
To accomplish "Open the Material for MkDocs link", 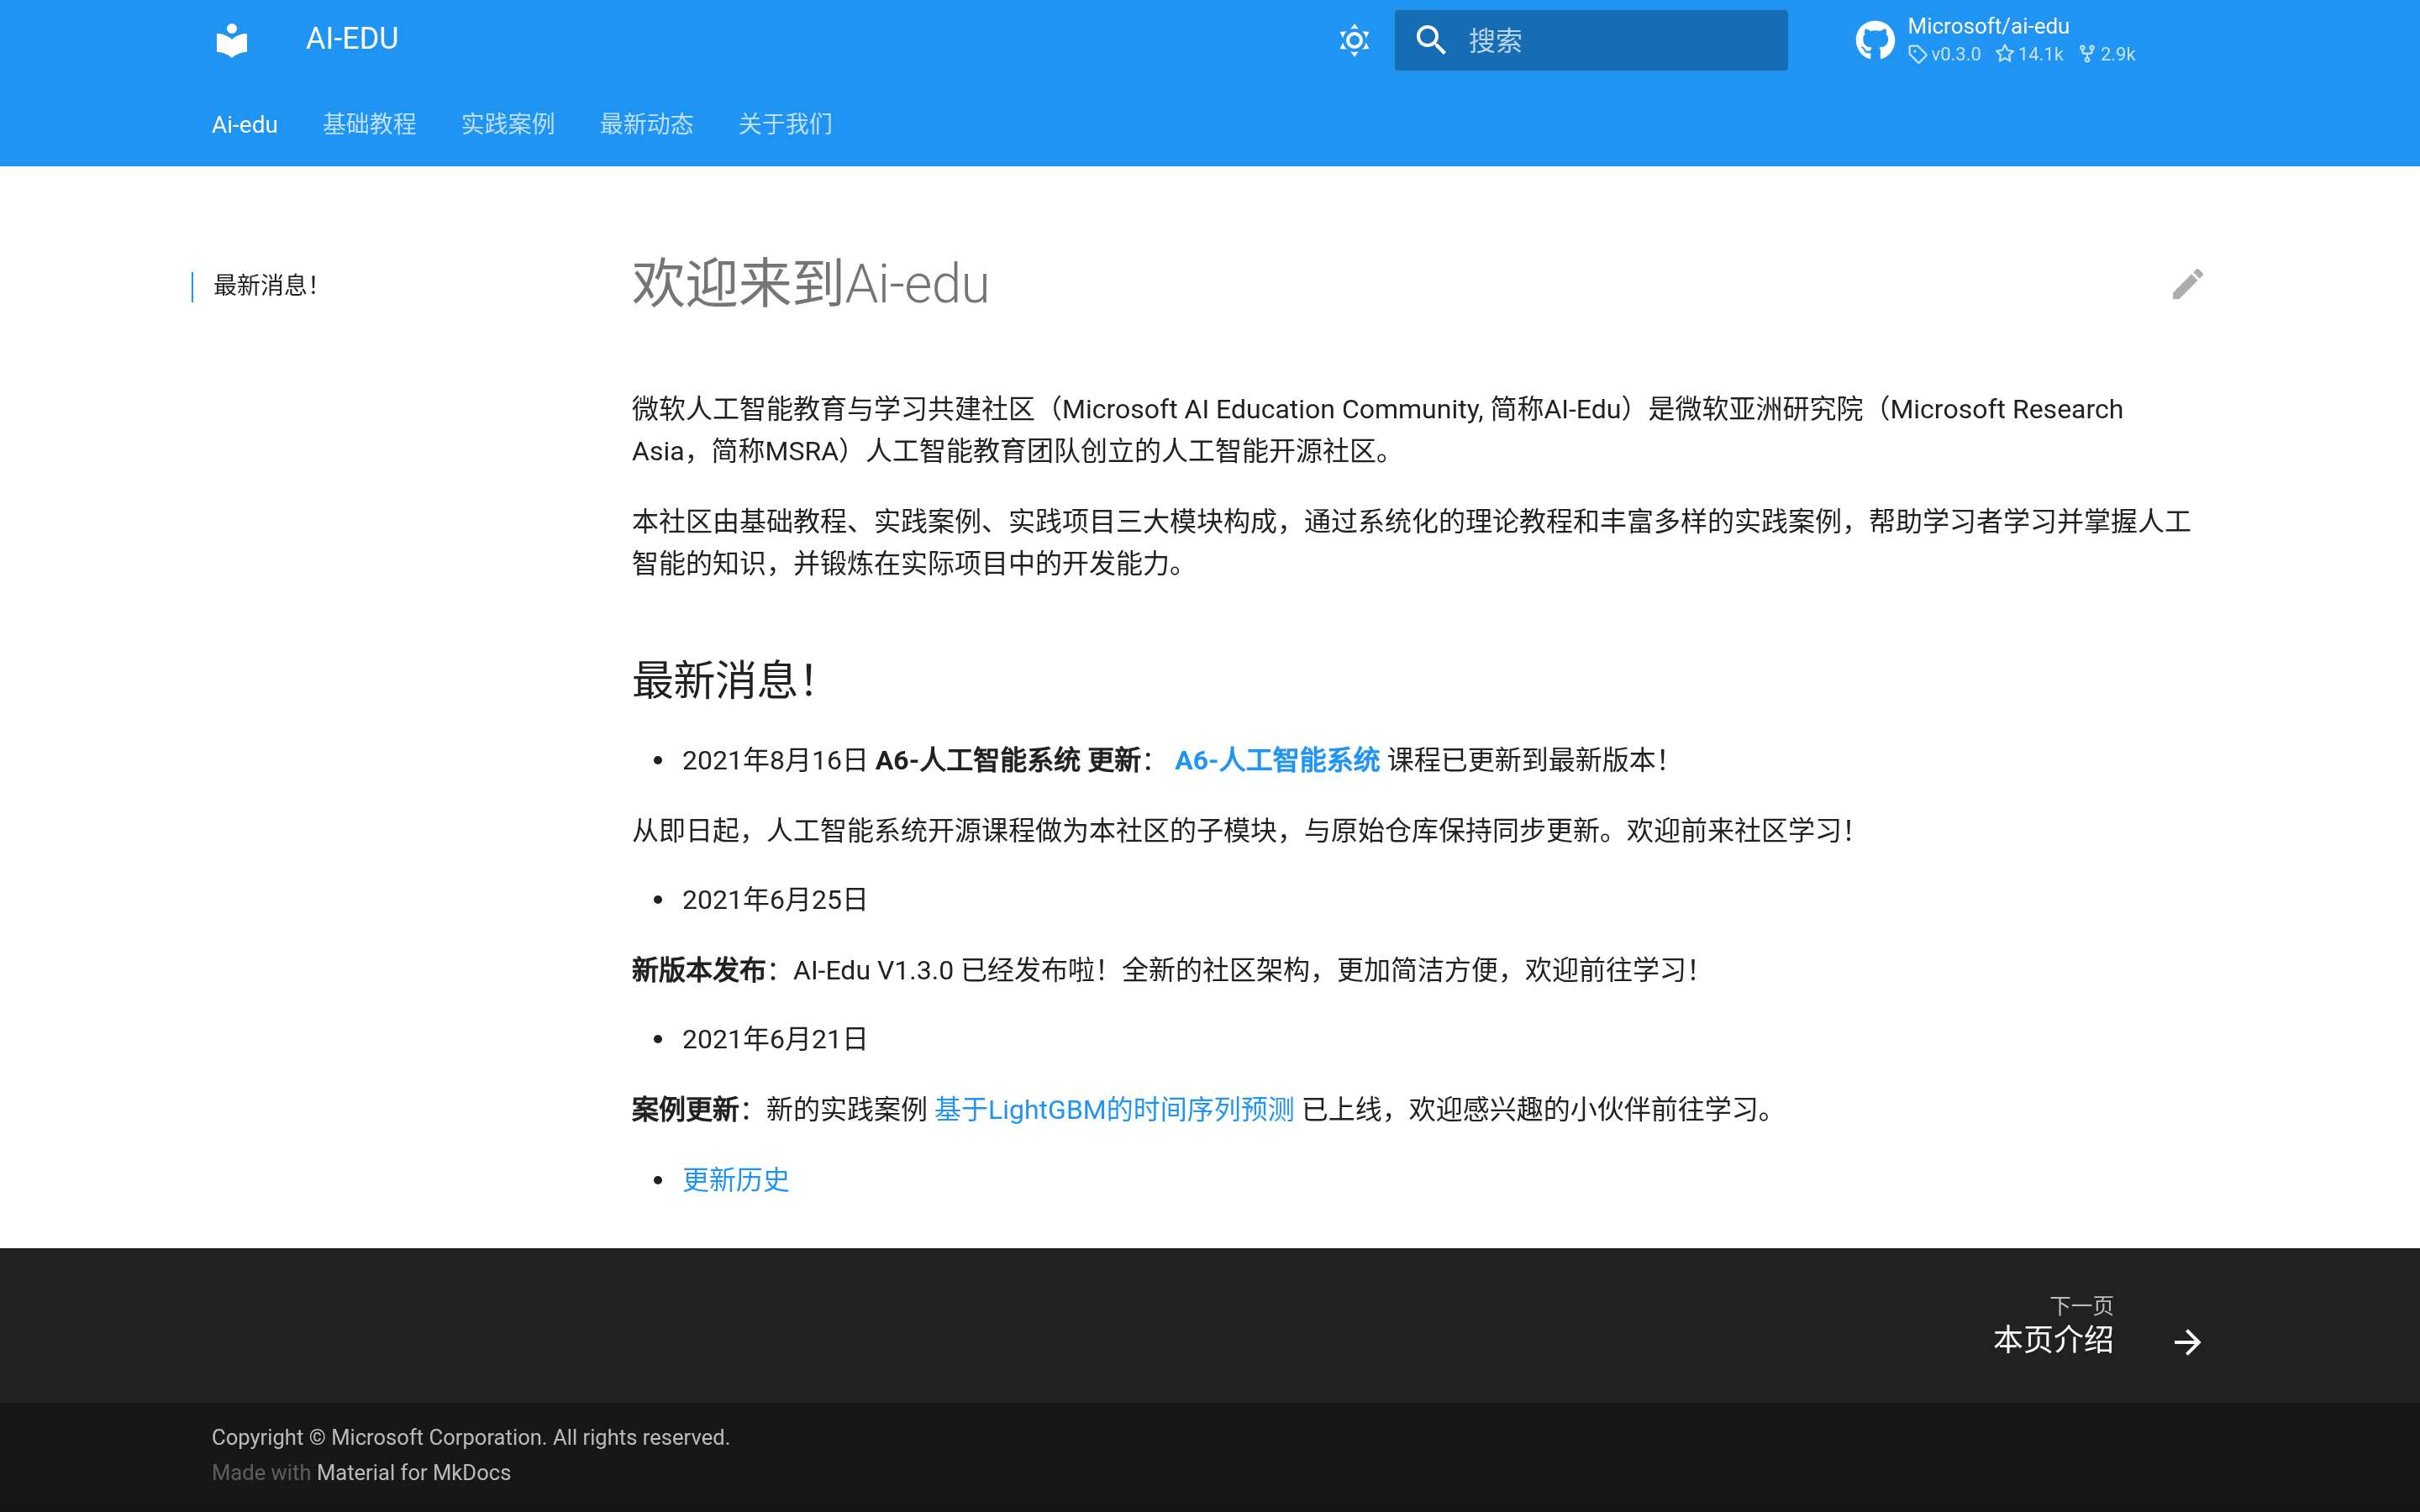I will [x=414, y=1472].
